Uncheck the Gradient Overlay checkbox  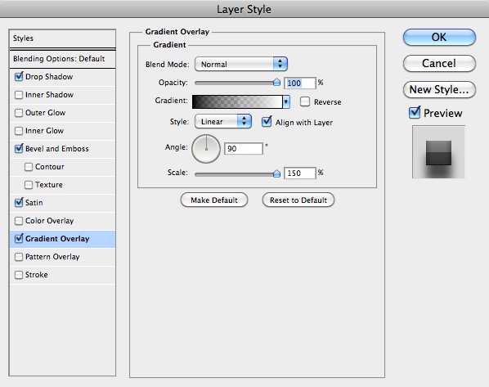[19, 239]
